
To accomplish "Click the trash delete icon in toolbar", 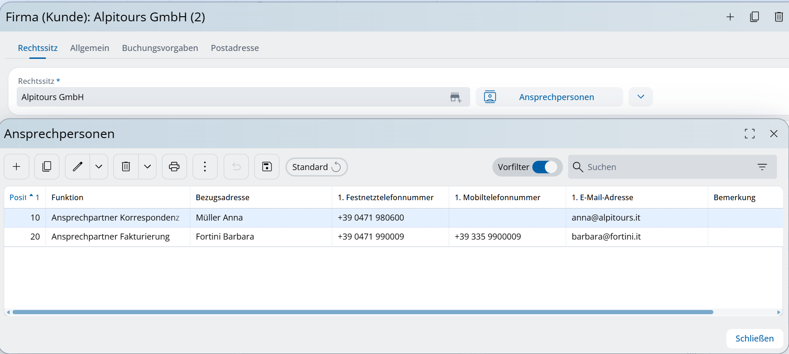I will coord(126,167).
